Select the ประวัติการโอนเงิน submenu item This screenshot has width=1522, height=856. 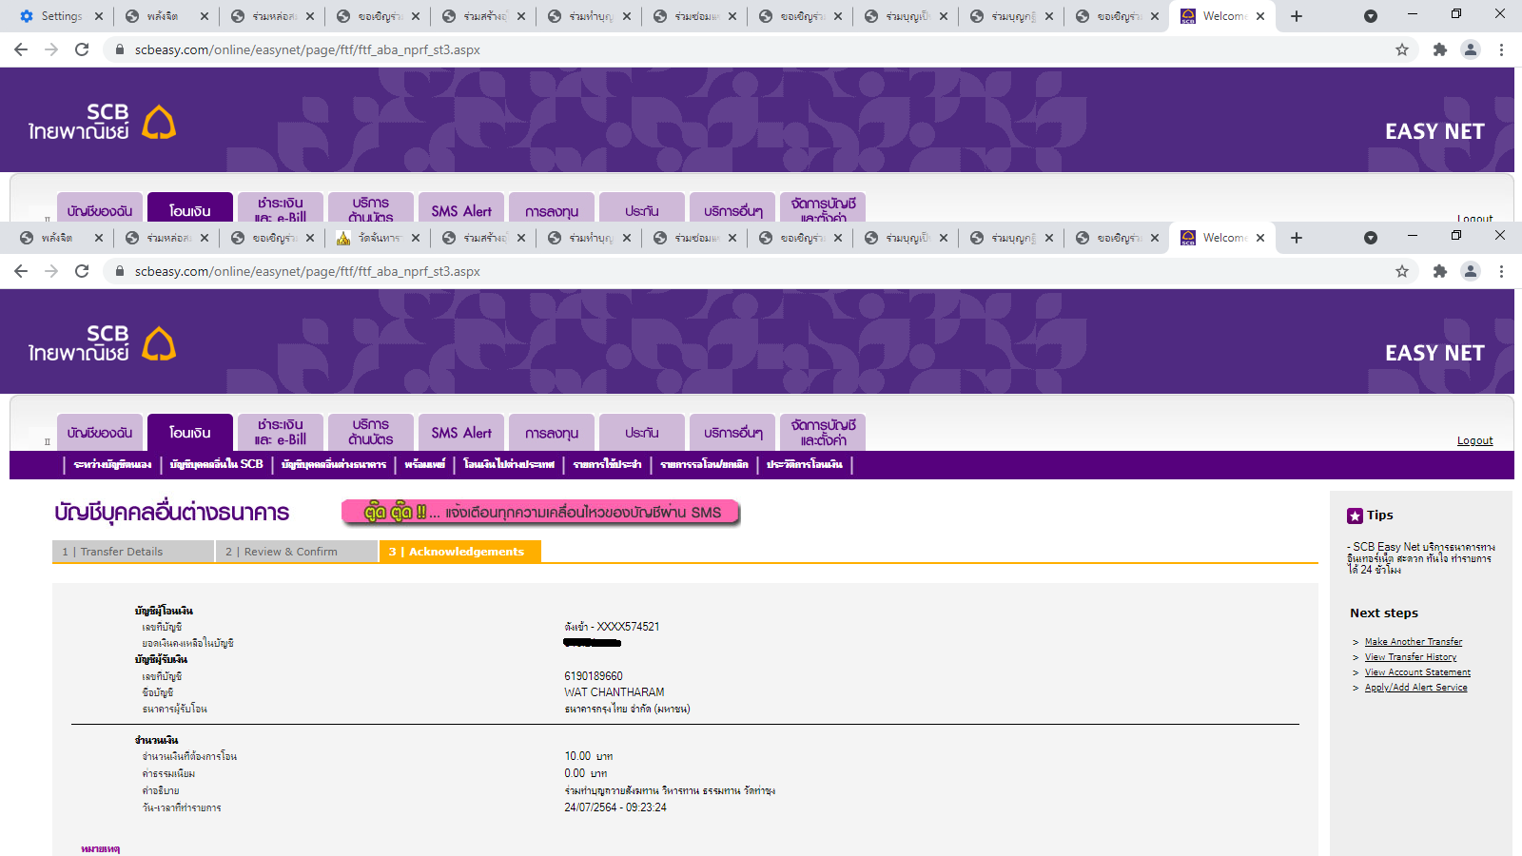[x=805, y=464]
